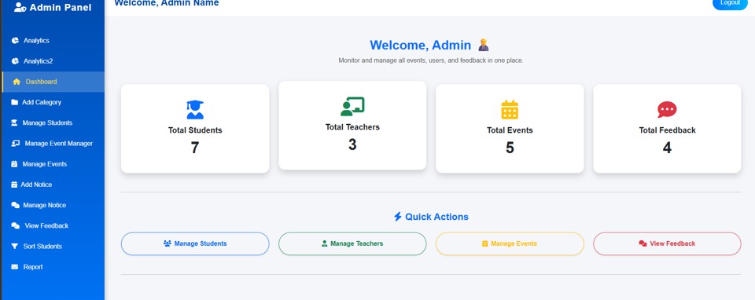Click the calendar-check icon beside Manage Events
Image resolution: width=755 pixels, height=300 pixels.
pyautogui.click(x=14, y=164)
